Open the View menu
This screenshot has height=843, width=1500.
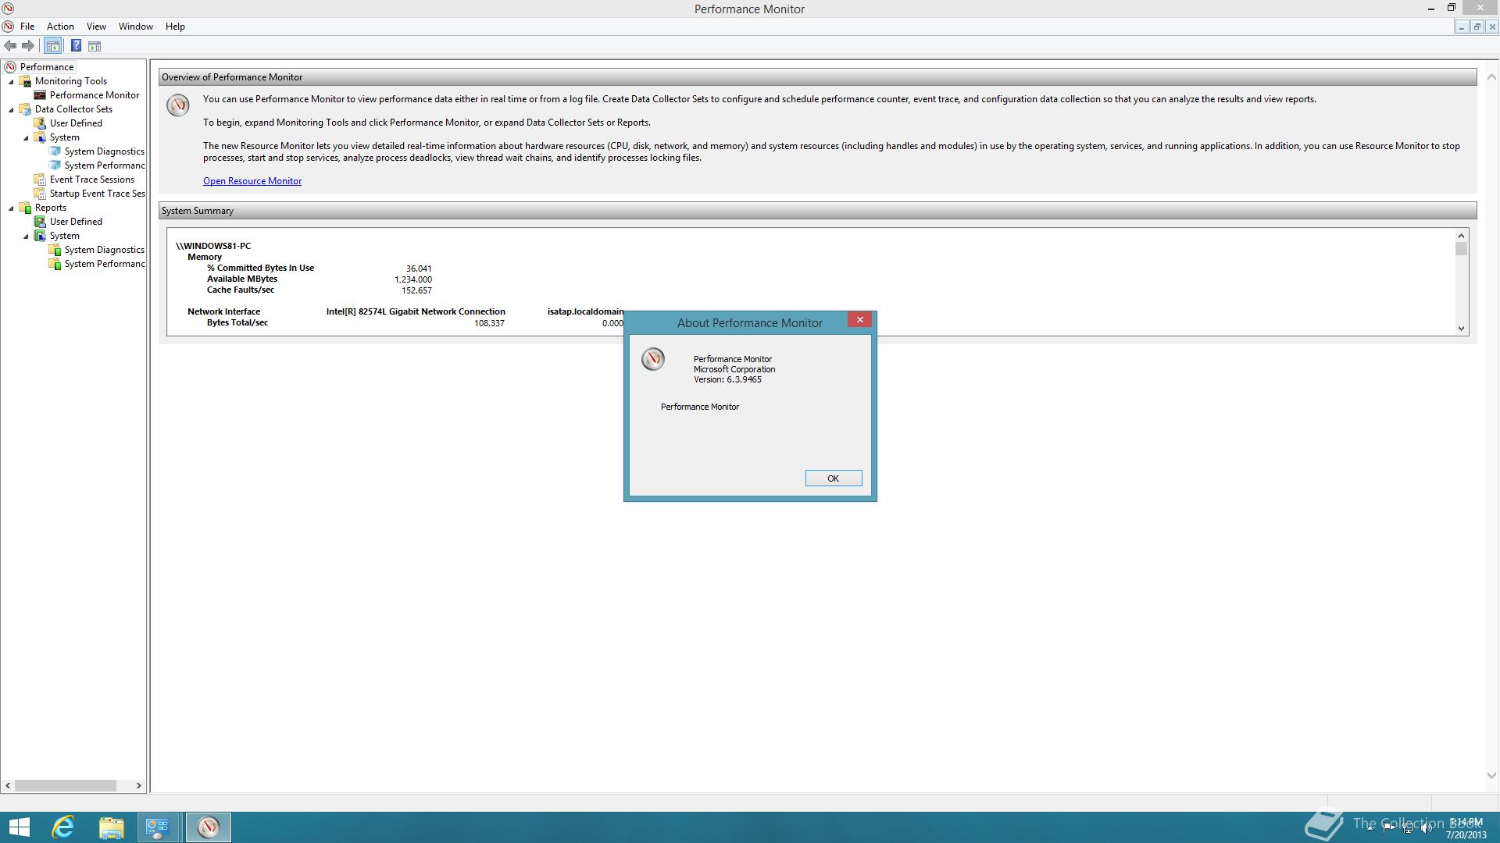coord(96,27)
